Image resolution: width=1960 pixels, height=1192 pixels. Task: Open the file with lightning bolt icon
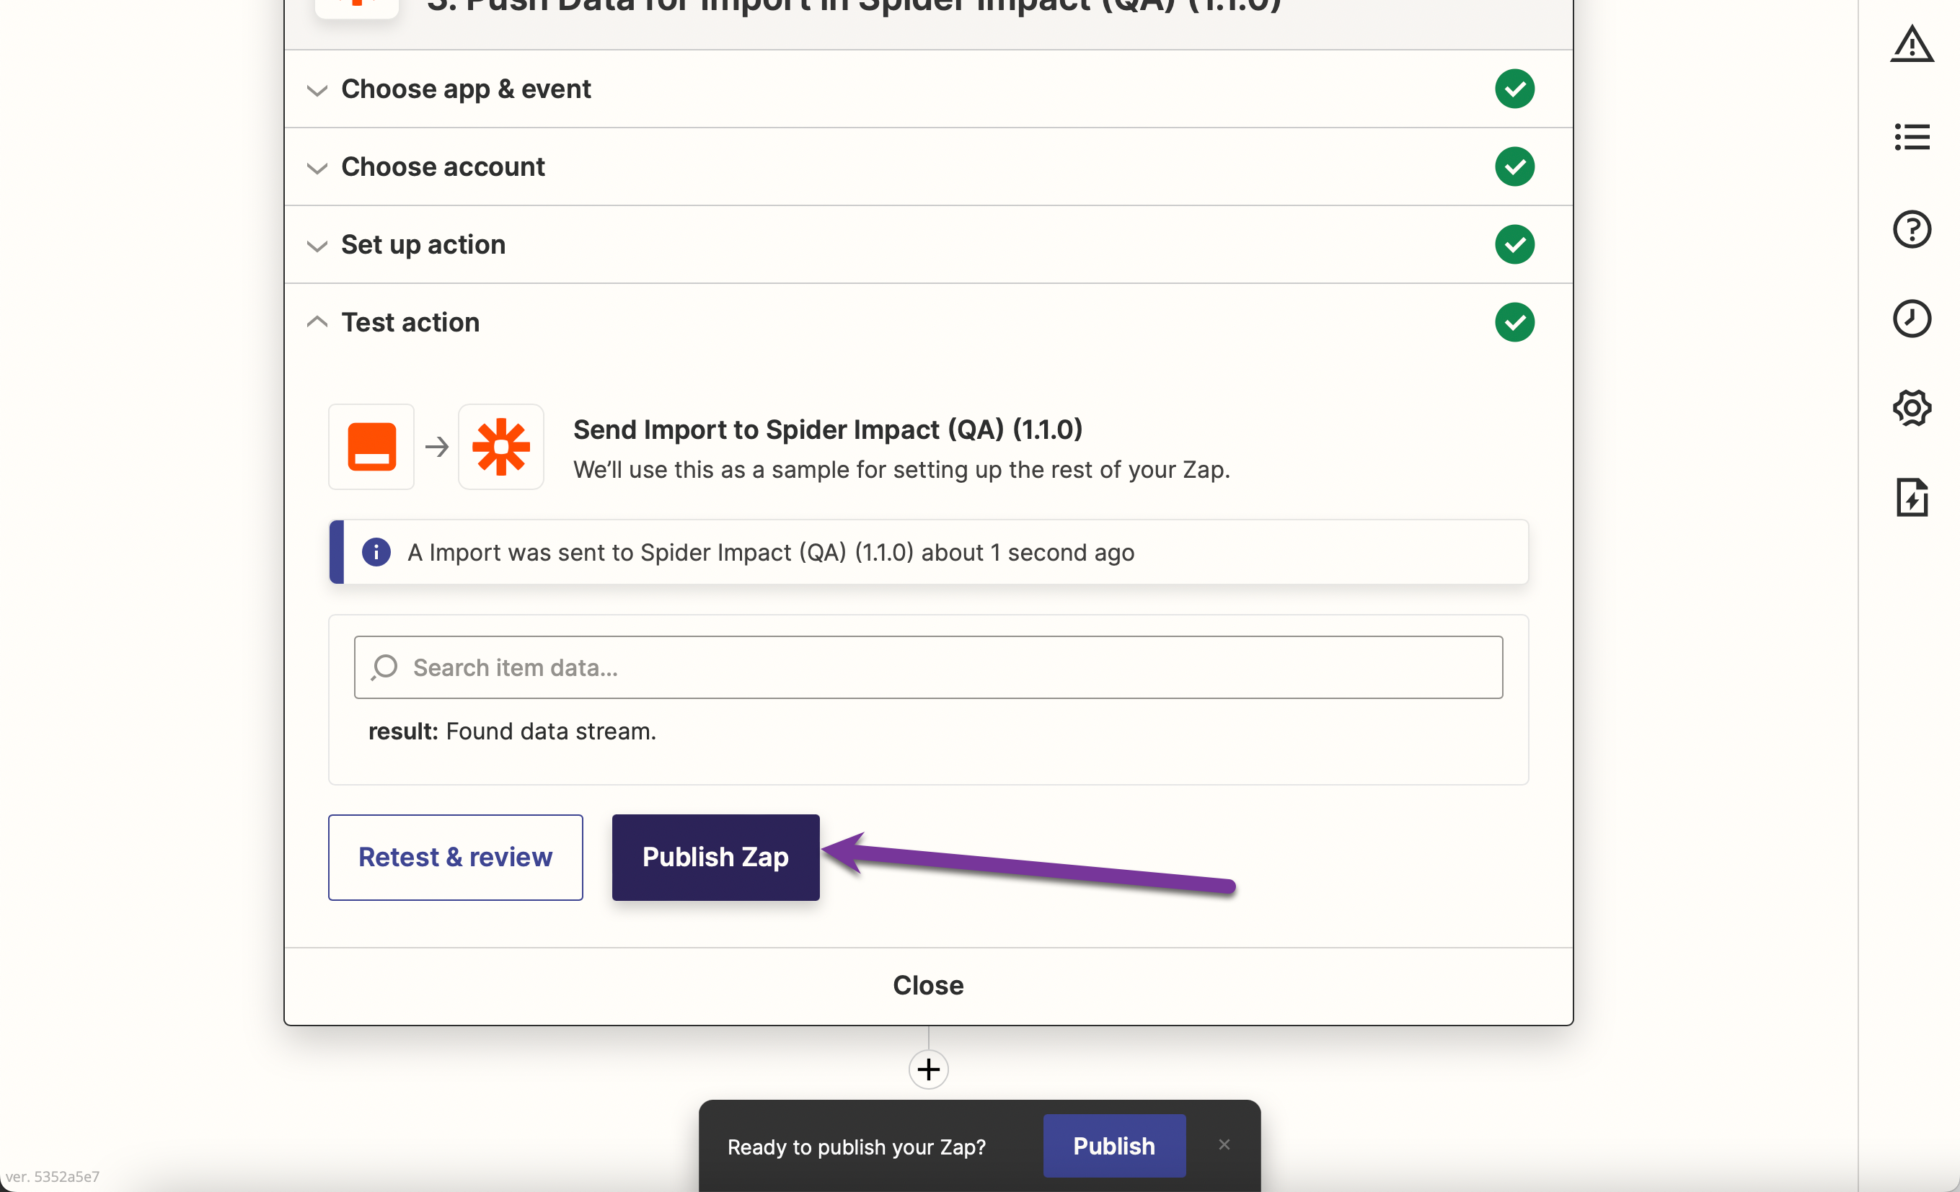click(1912, 497)
